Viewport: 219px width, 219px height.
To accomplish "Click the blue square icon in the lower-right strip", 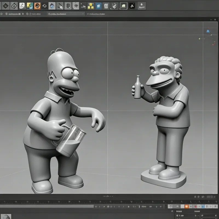I will (x=203, y=206).
